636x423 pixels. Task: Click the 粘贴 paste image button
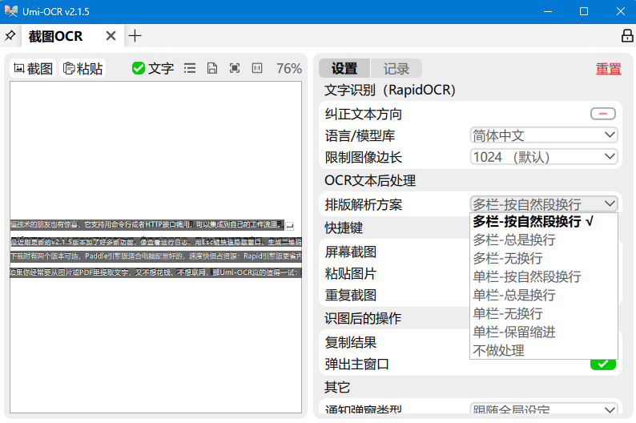(83, 69)
